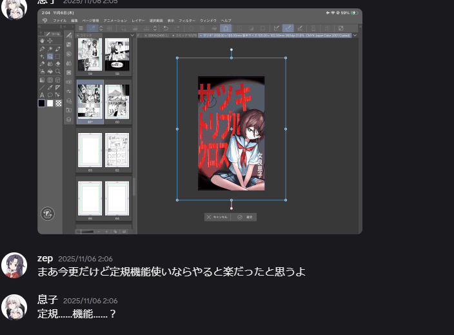Select the Frame border grid tool
The width and height of the screenshot is (454, 335).
pos(50,80)
